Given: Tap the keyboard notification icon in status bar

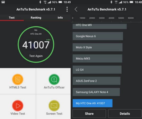Looking at the screenshot, I should [3, 2].
